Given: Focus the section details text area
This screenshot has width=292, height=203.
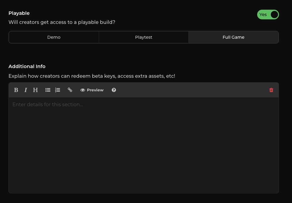Looking at the screenshot, I should [x=144, y=145].
